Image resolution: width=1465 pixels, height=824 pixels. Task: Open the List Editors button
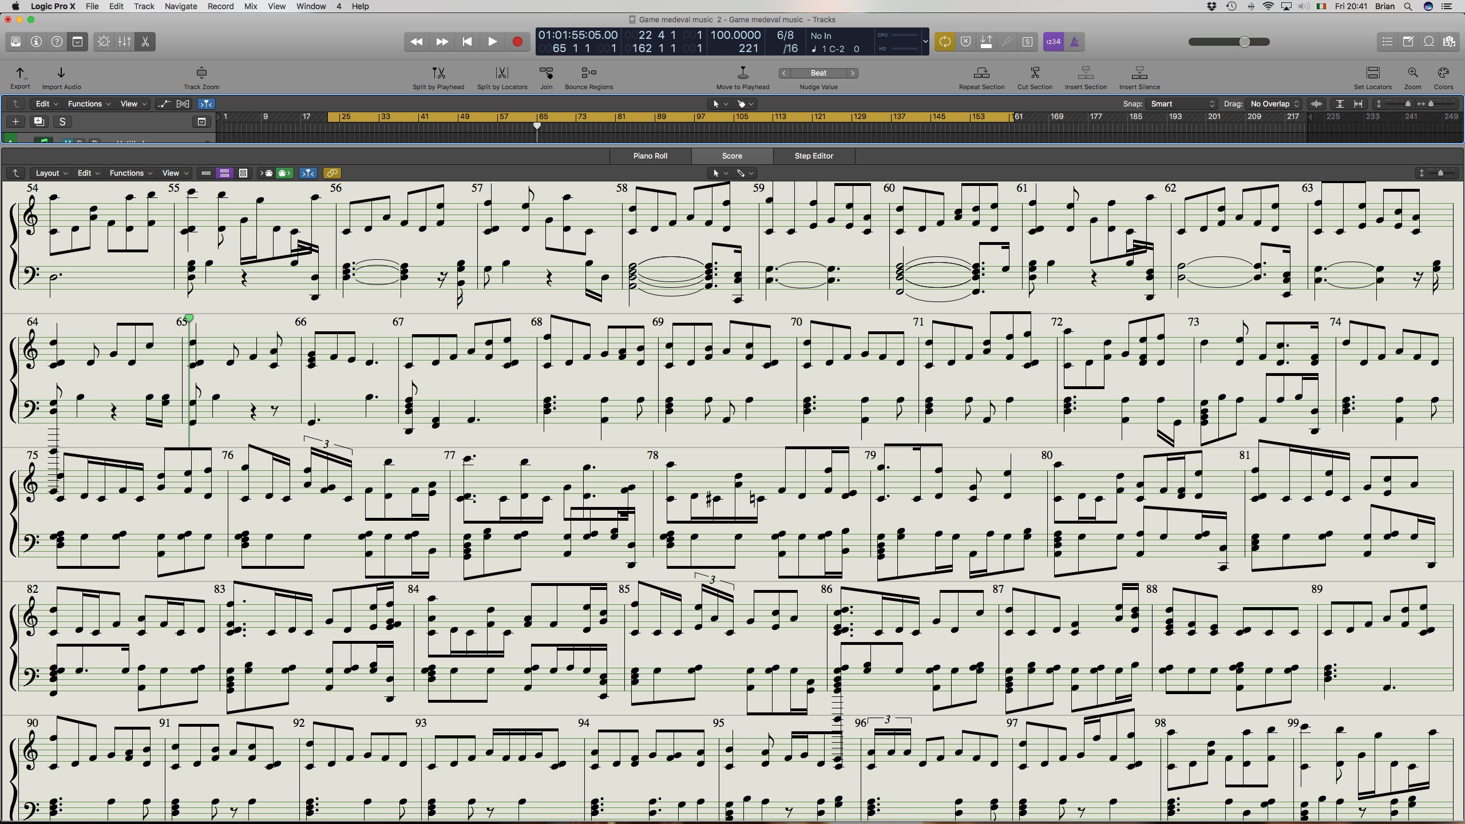click(x=1388, y=42)
